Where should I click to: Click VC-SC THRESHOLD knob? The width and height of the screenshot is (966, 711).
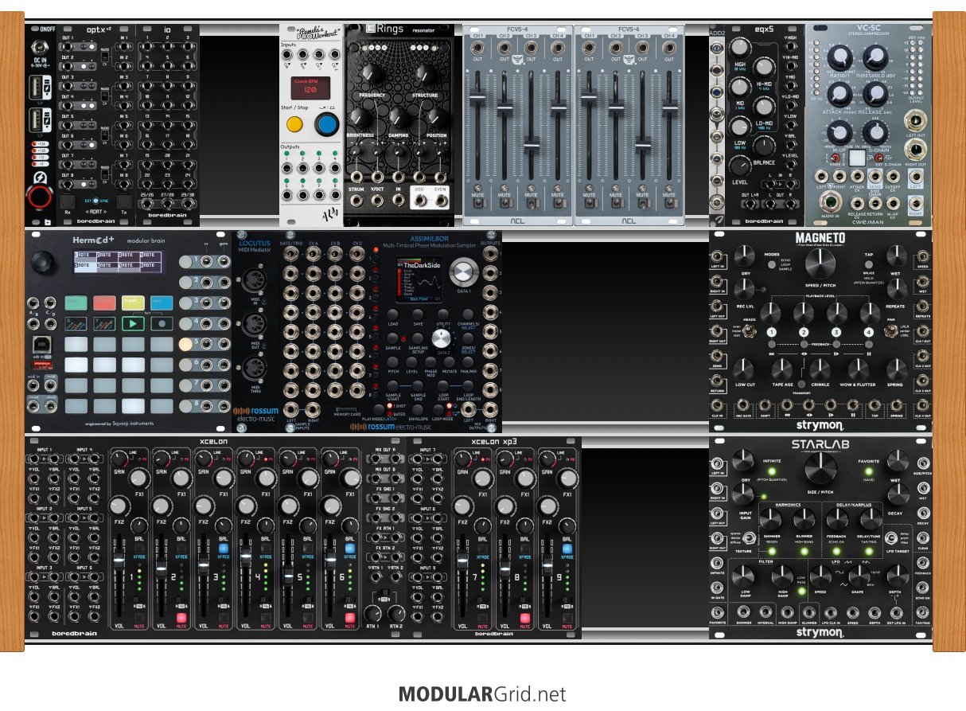876,57
